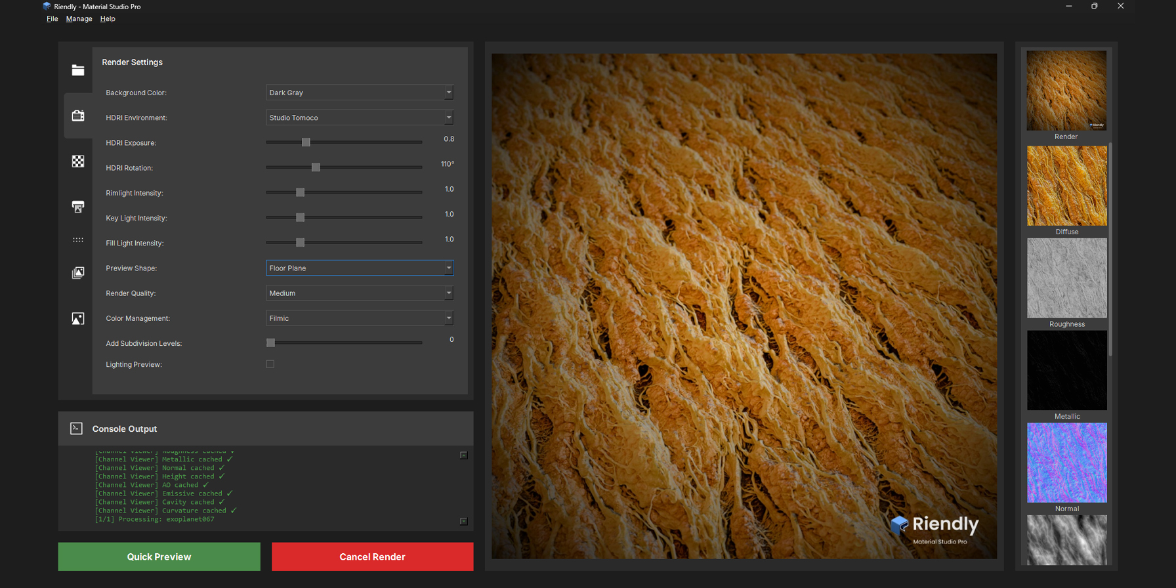Open the File menu
Screen dimensions: 1176x588
[52, 19]
